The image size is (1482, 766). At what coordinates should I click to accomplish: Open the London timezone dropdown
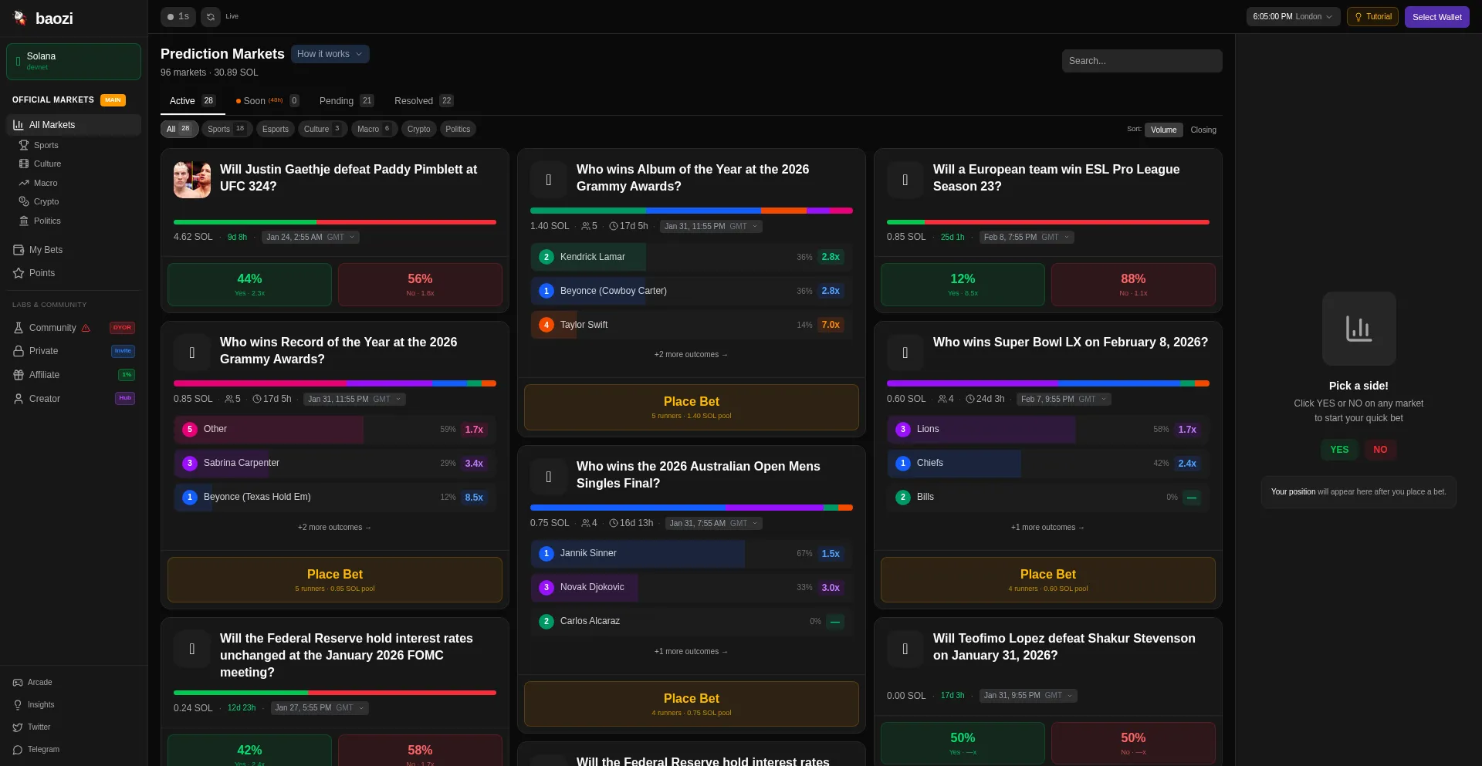1292,16
